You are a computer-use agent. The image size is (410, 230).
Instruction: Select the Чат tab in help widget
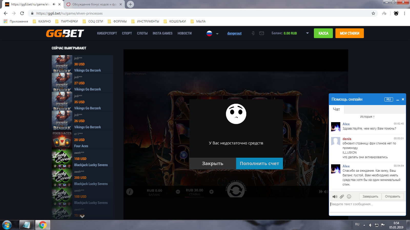[x=336, y=109]
